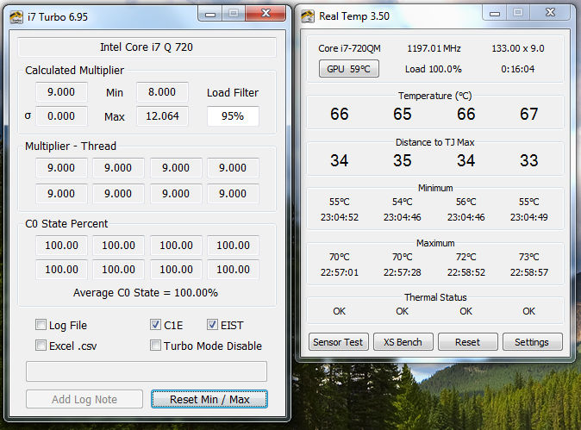Viewport: 581px width, 430px height.
Task: Click the maximum timestamp 22:57:01
Action: 340,272
